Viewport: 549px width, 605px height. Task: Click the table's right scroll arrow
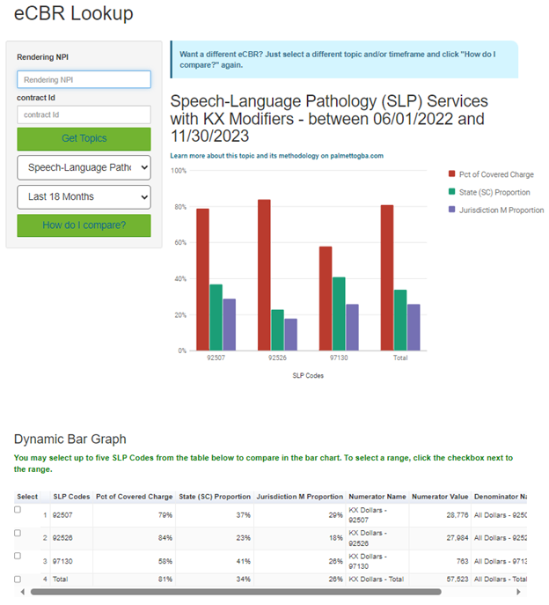[518, 592]
